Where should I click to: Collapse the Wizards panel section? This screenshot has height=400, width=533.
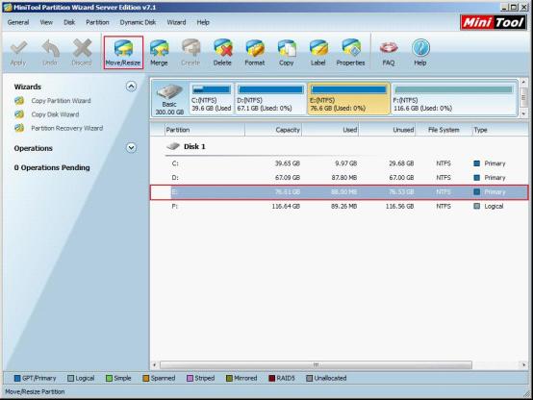(131, 87)
